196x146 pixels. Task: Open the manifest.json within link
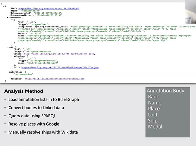pyautogui.click(x=59, y=54)
